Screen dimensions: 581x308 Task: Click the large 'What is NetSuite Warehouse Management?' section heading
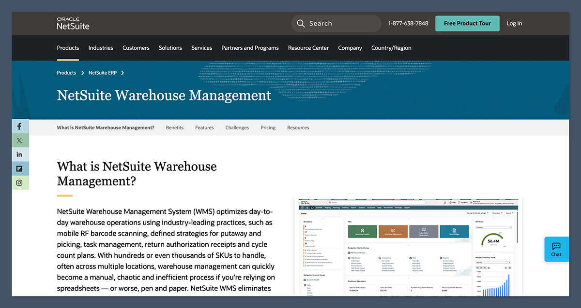pos(137,174)
